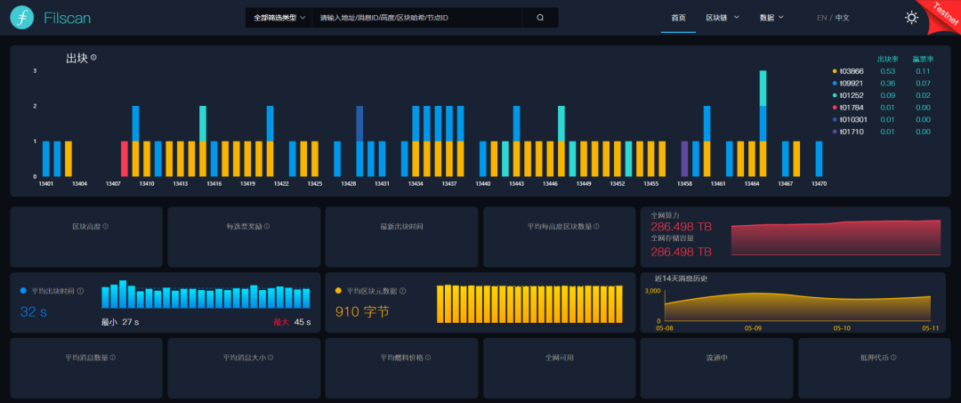Open the 最新出块时间 card
This screenshot has width=961, height=403.
(x=401, y=237)
